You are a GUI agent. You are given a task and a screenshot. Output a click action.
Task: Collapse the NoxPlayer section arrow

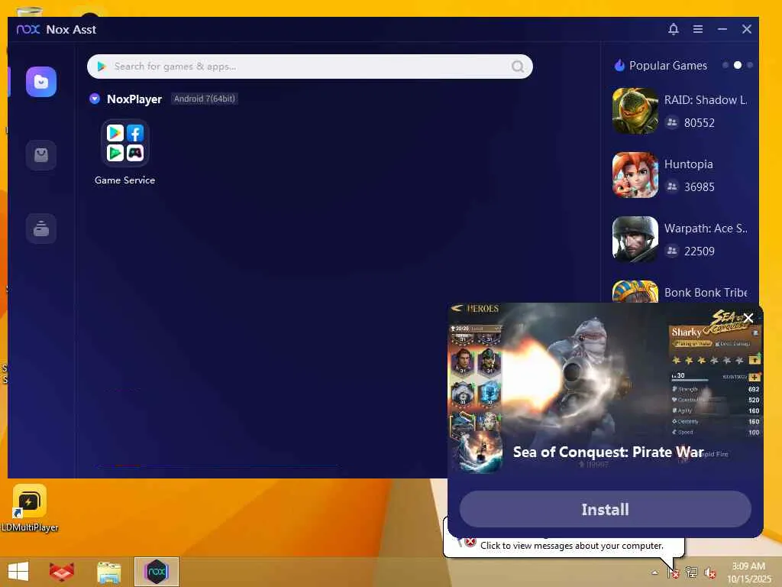pyautogui.click(x=94, y=99)
